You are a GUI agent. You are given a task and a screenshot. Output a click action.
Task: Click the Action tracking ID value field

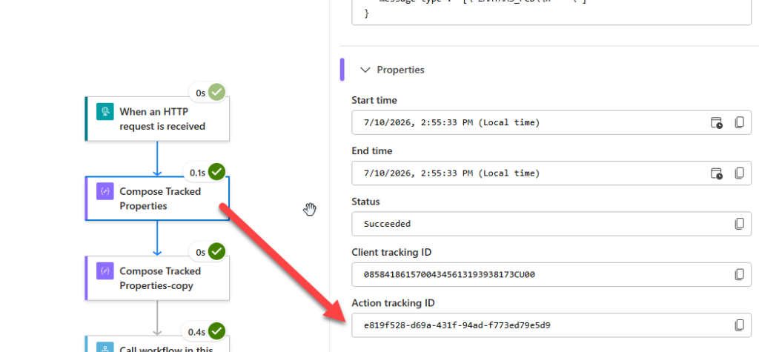pyautogui.click(x=551, y=325)
